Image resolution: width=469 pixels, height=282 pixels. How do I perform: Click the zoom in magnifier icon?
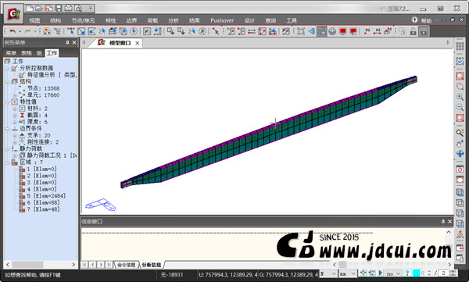click(x=460, y=97)
